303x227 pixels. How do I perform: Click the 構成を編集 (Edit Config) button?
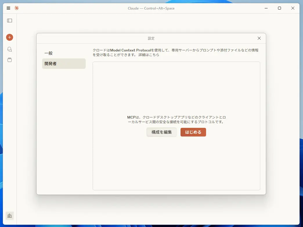(161, 132)
